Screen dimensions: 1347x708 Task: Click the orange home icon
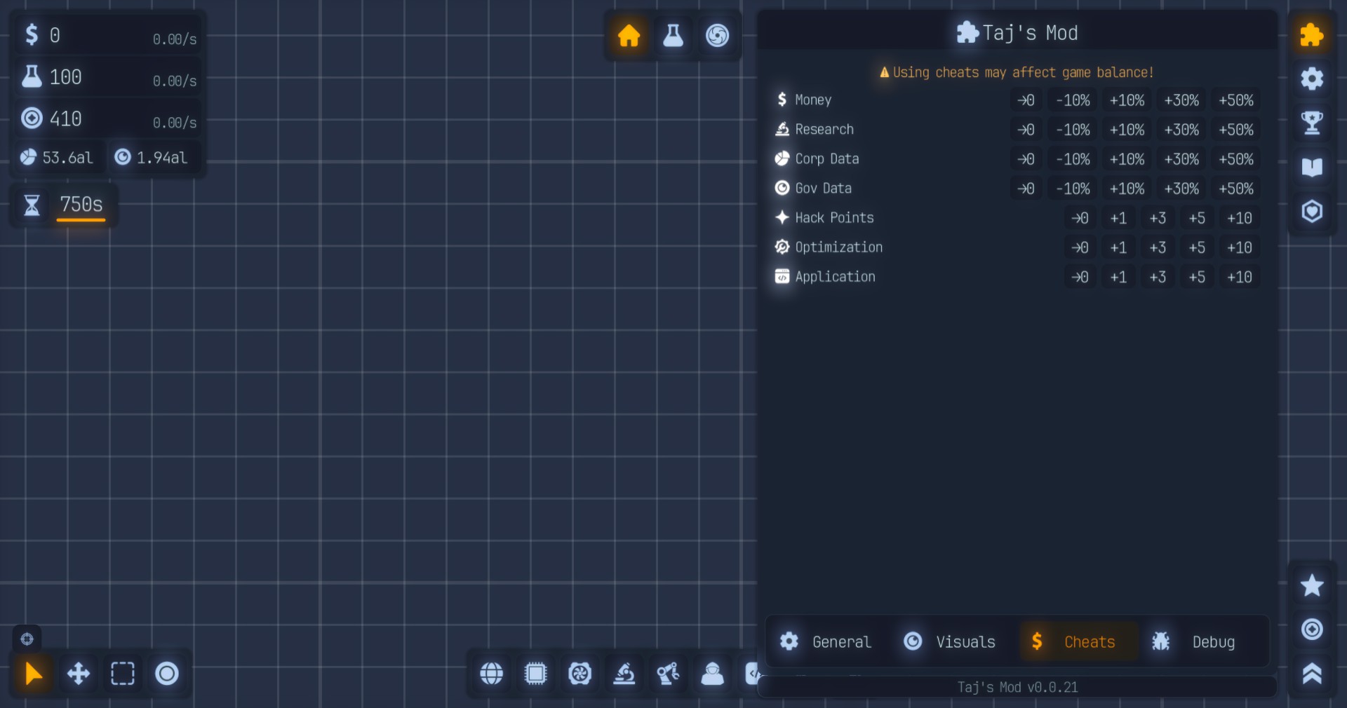point(629,35)
